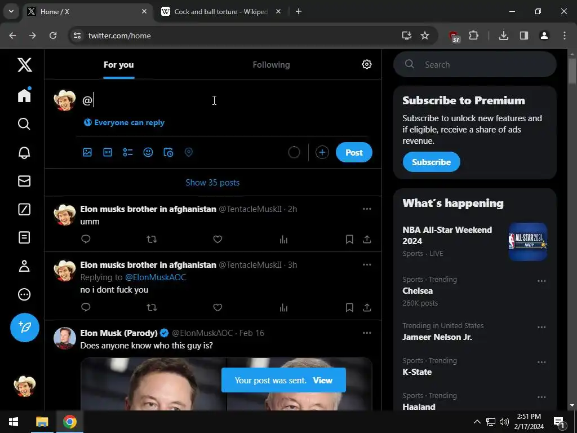Open more menu for Chelsea trend
Viewport: 577px width, 433px height.
(542, 281)
